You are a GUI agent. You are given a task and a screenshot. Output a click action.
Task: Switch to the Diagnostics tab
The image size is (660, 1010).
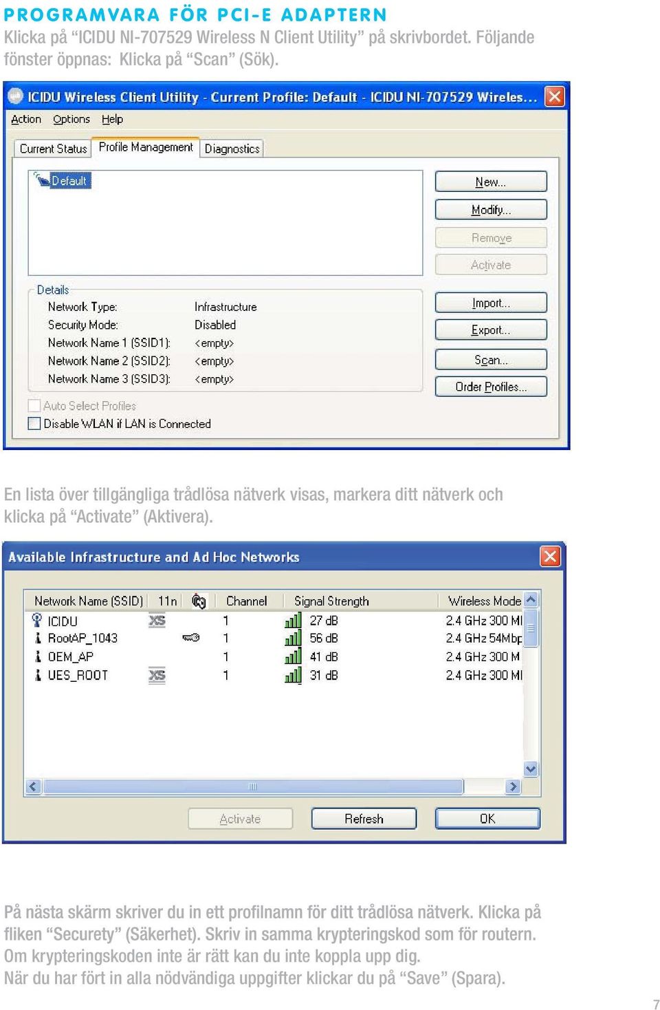(232, 149)
